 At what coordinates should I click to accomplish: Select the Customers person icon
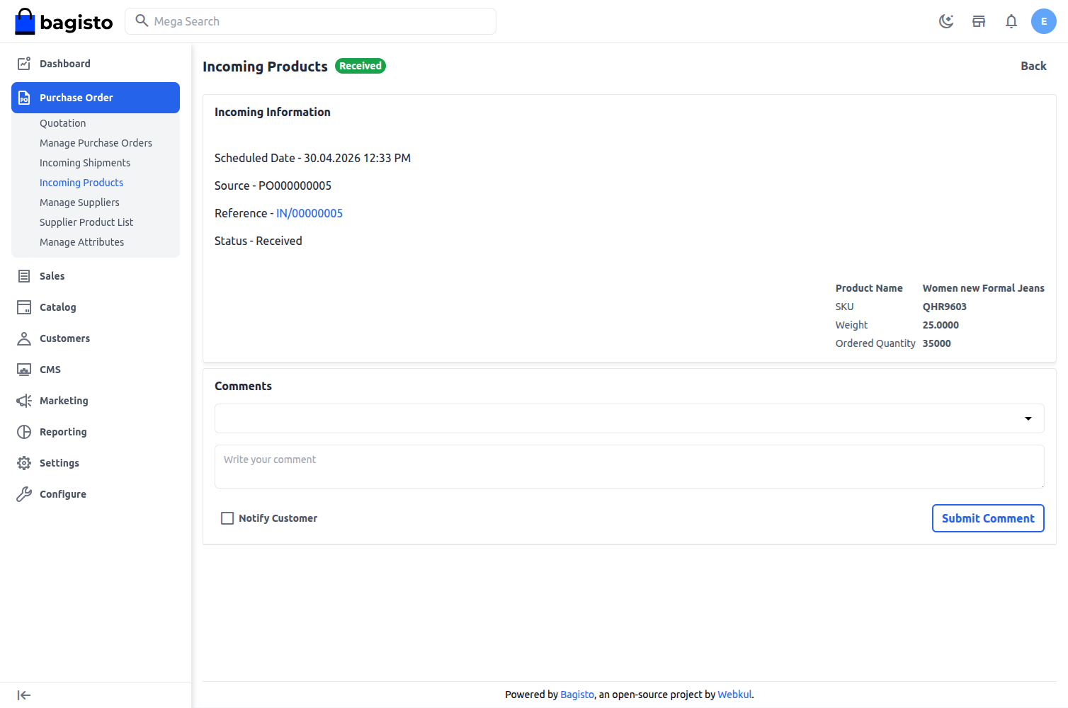point(23,338)
